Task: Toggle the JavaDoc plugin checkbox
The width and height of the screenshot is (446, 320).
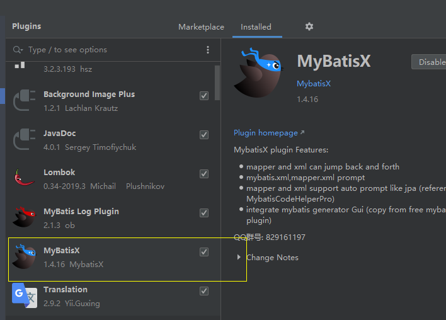Action: point(204,135)
